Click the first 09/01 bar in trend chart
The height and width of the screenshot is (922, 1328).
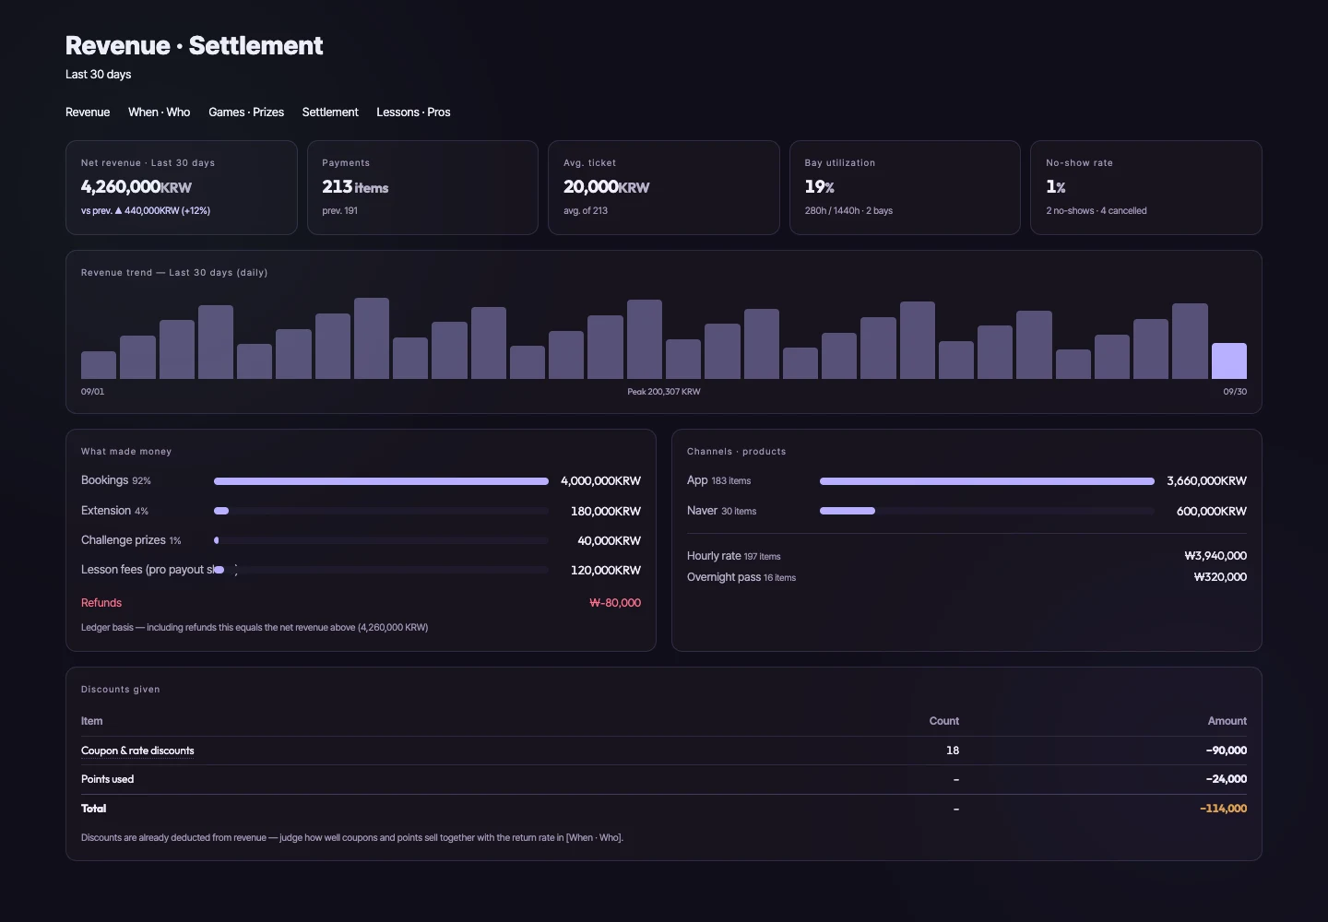(x=99, y=365)
